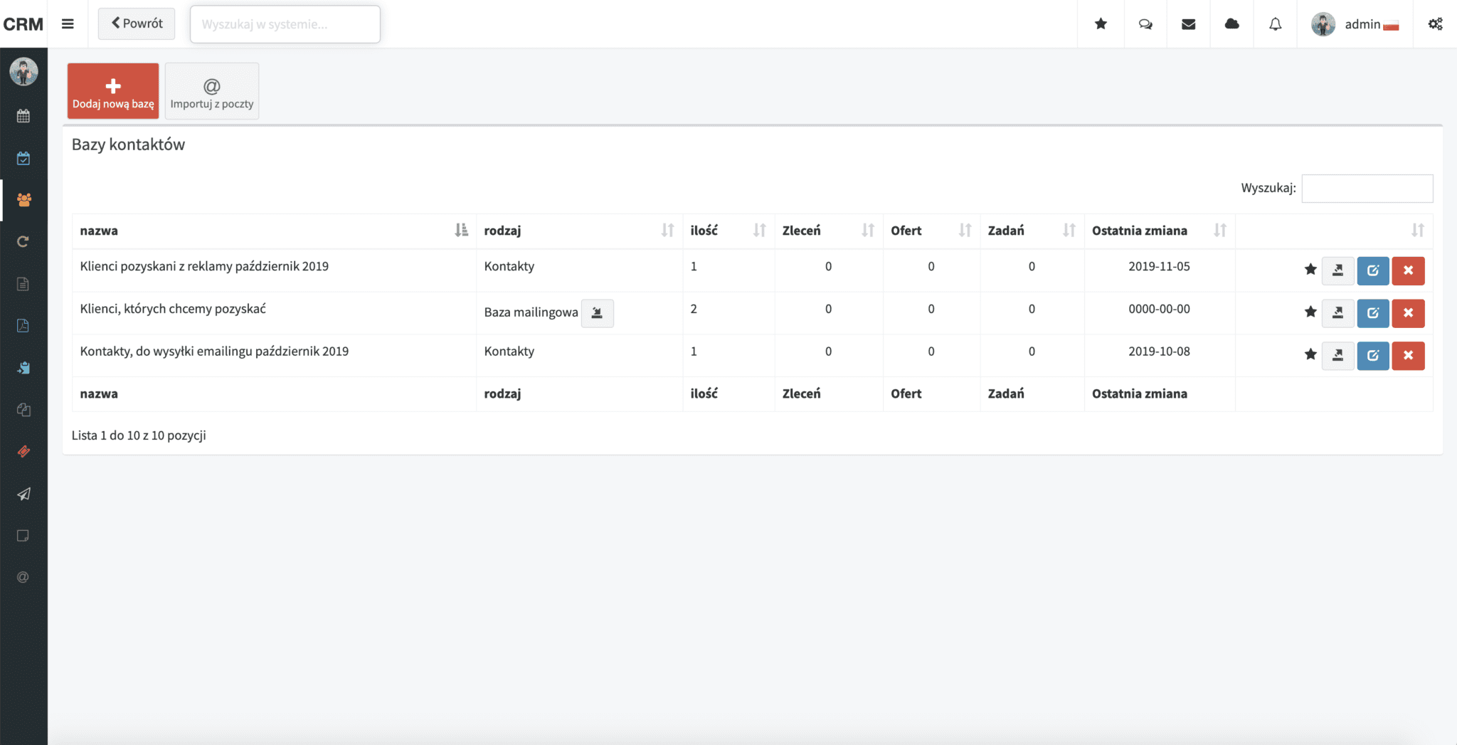Toggle favorite star for Klienci pozyskani z reklamy row
The height and width of the screenshot is (745, 1457).
tap(1310, 270)
